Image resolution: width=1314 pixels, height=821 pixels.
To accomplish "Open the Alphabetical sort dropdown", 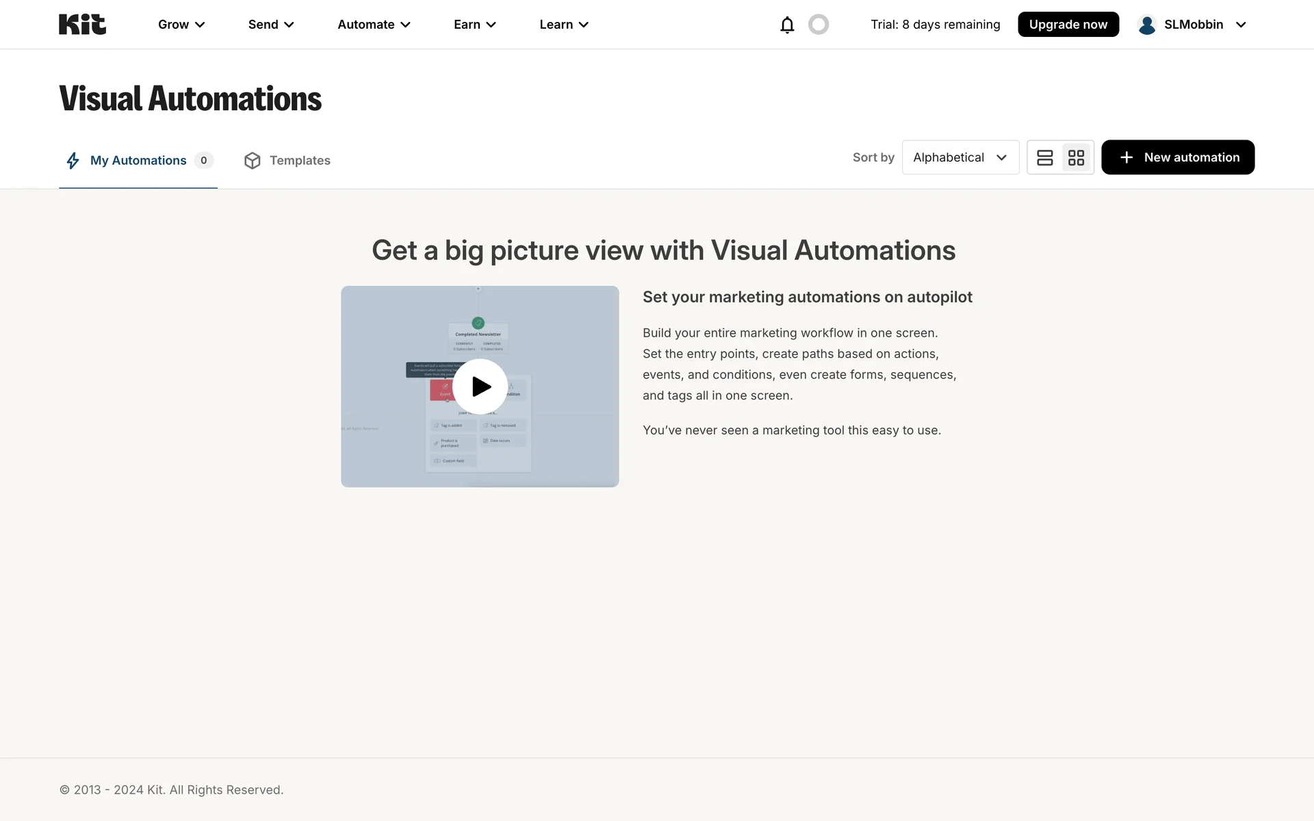I will [x=960, y=157].
